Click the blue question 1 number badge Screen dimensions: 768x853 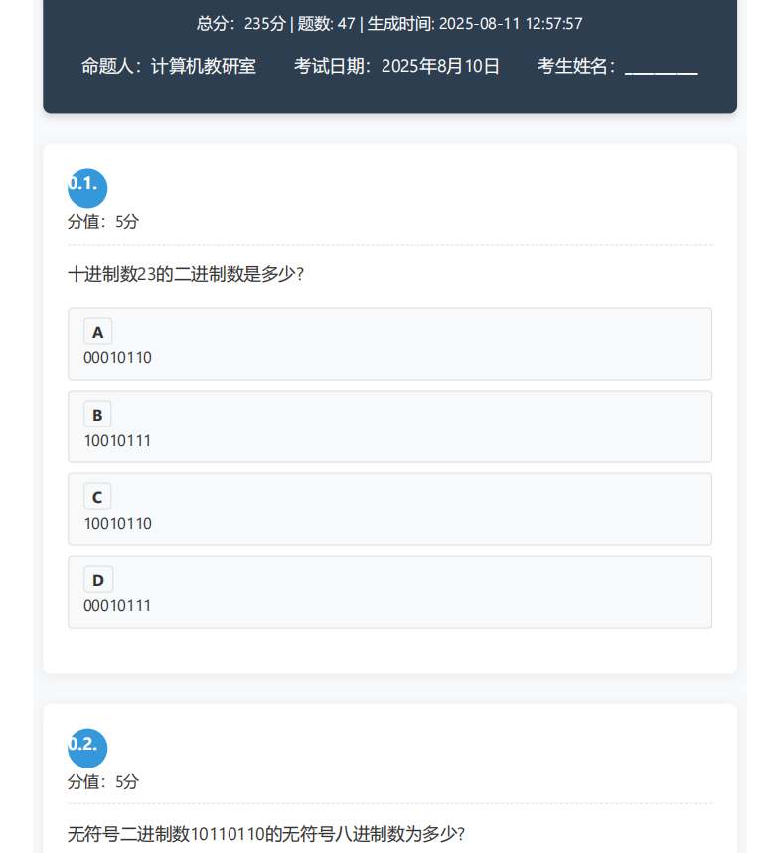(86, 187)
